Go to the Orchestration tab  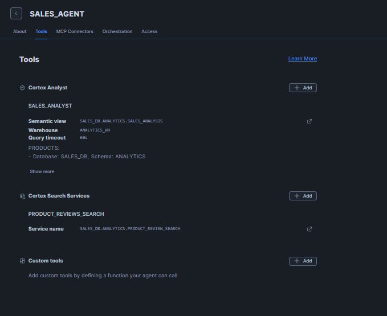(117, 31)
